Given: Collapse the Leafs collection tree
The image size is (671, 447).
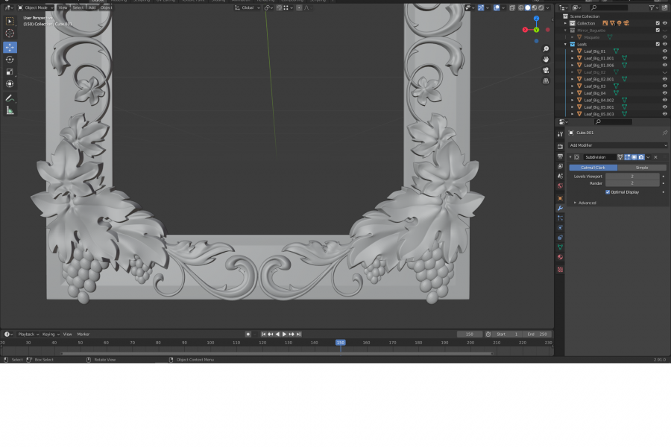Looking at the screenshot, I should pos(565,44).
